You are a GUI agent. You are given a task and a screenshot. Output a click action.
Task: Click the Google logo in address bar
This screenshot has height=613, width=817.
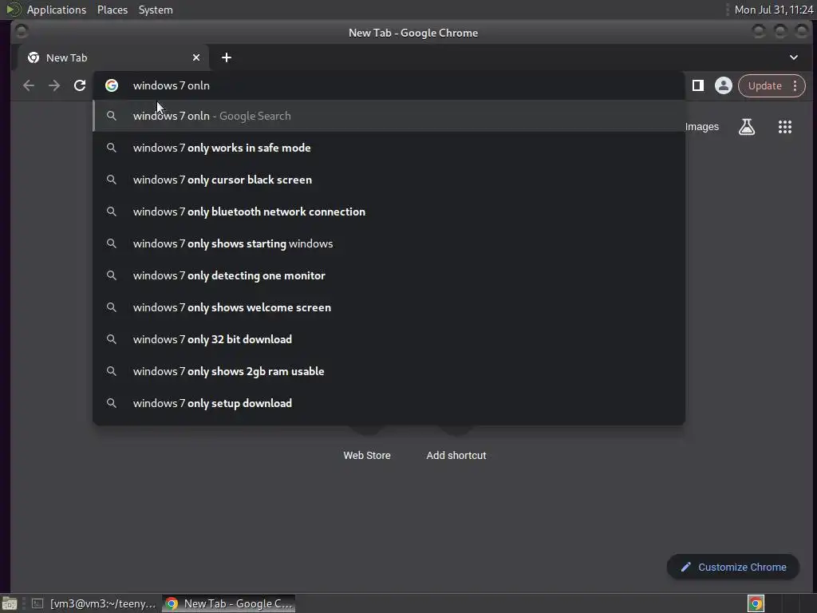click(112, 85)
